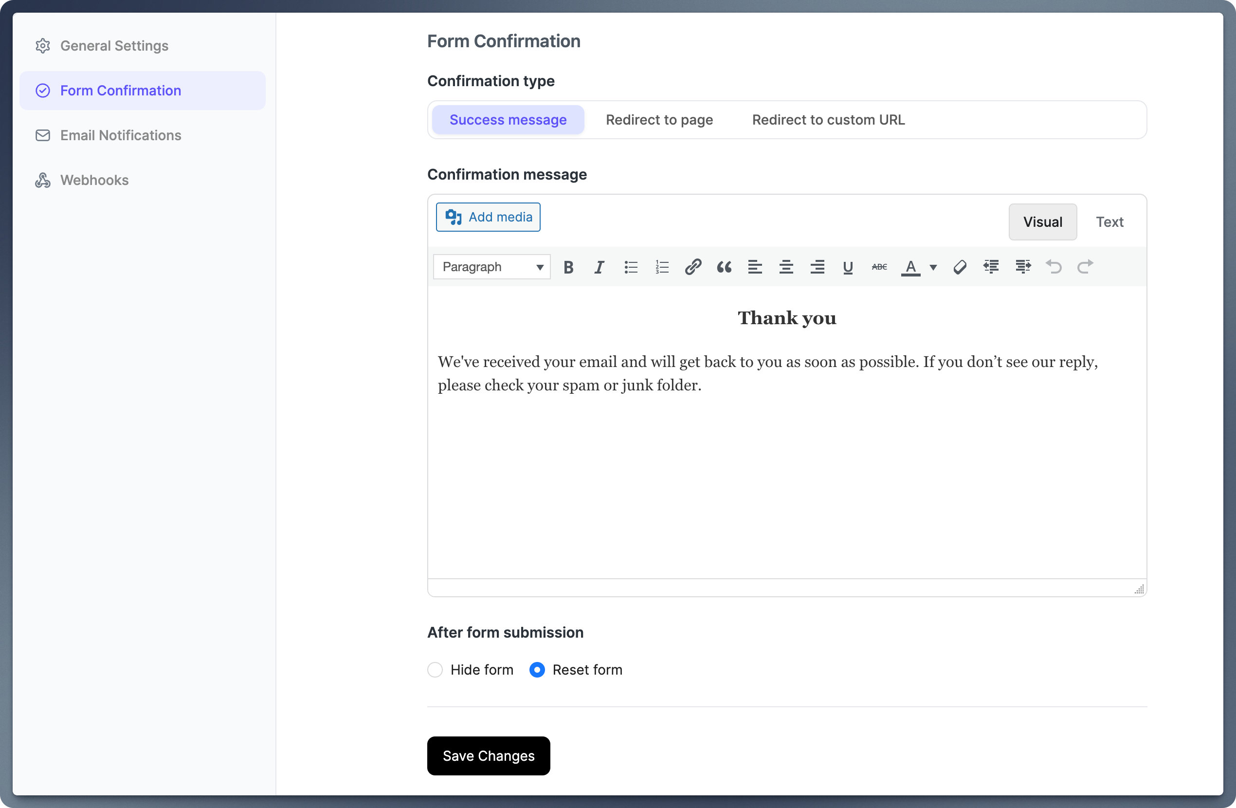Screen dimensions: 1236x808
Task: Click the Add media button
Action: pyautogui.click(x=488, y=217)
